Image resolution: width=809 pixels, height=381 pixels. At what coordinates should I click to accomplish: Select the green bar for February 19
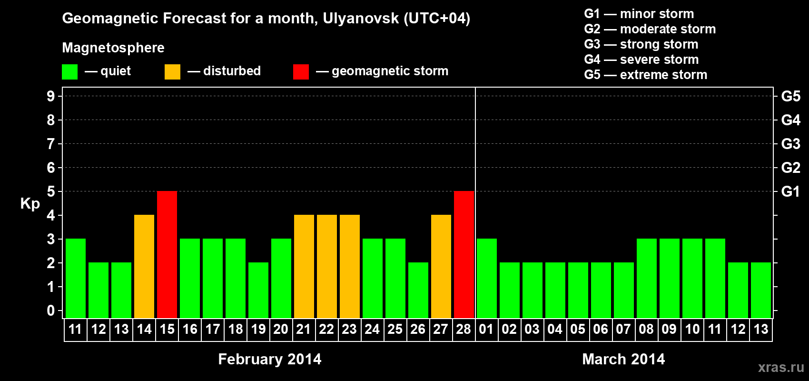click(258, 290)
